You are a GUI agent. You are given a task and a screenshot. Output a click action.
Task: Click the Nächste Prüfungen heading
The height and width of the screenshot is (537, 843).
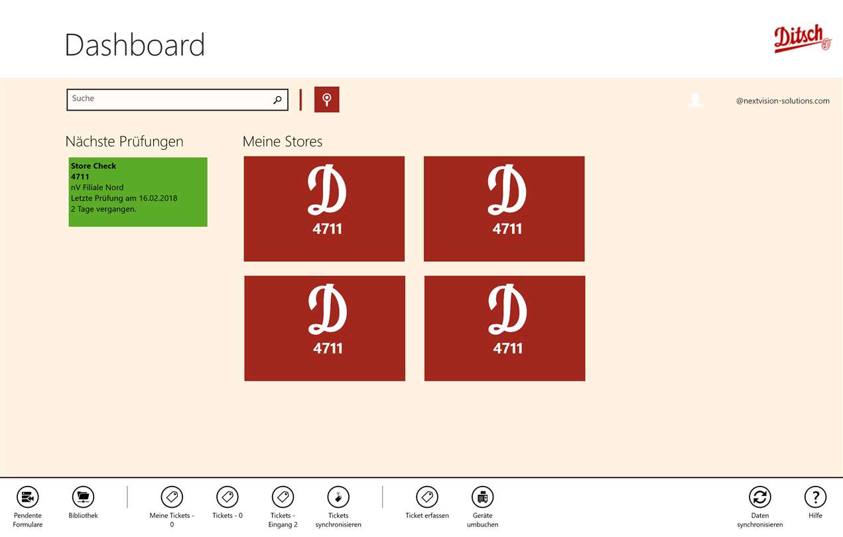point(124,142)
